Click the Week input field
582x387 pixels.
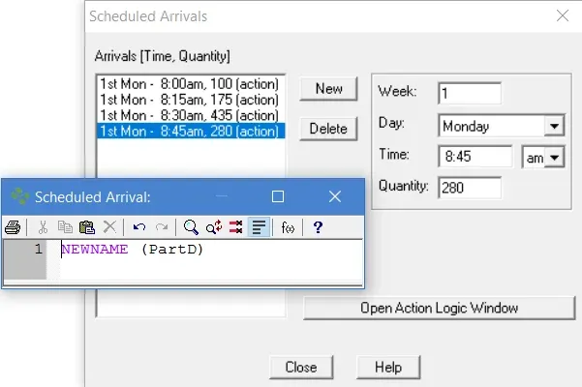(470, 94)
